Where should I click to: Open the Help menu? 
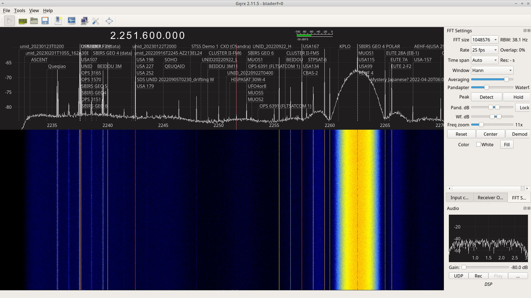tap(48, 10)
